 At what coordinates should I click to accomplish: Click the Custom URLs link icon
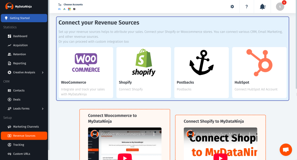(9, 154)
